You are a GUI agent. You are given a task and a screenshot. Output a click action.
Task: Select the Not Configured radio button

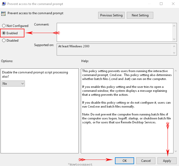[x=4, y=26]
